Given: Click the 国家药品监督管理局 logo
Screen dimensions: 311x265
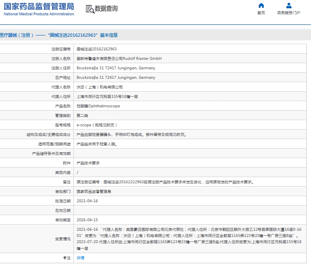Looking at the screenshot, I should (39, 6).
